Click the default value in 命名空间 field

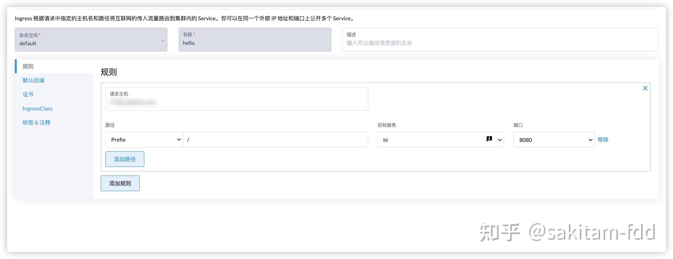coord(28,43)
